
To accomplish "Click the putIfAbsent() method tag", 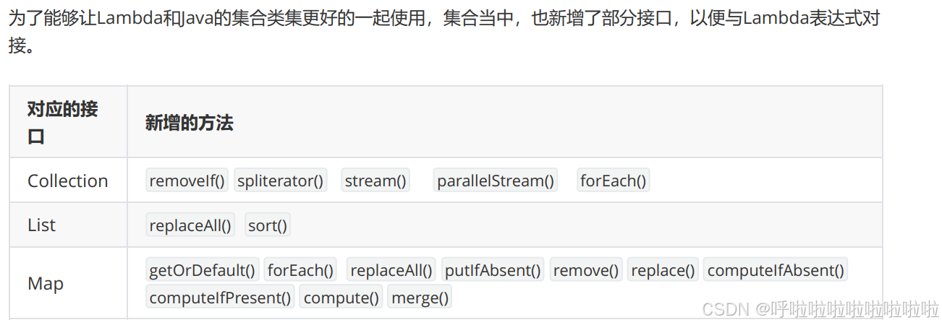I will [493, 271].
